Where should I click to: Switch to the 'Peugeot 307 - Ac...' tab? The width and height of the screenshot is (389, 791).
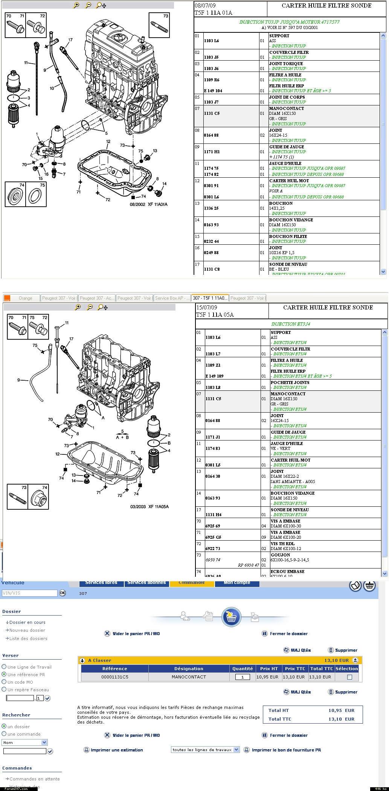click(97, 298)
